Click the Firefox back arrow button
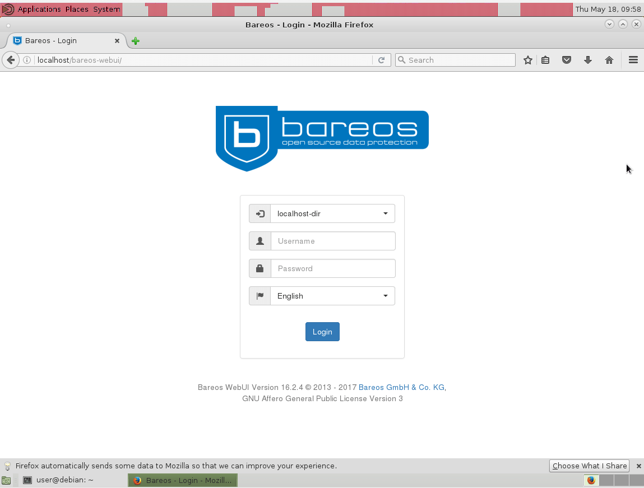The height and width of the screenshot is (488, 644). pos(11,60)
